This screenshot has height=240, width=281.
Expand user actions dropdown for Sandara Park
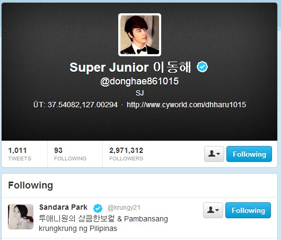pyautogui.click(x=213, y=210)
